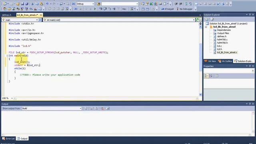Click the editor vertical scrollbar thumb
The height and width of the screenshot is (144, 256).
pyautogui.click(x=200, y=57)
